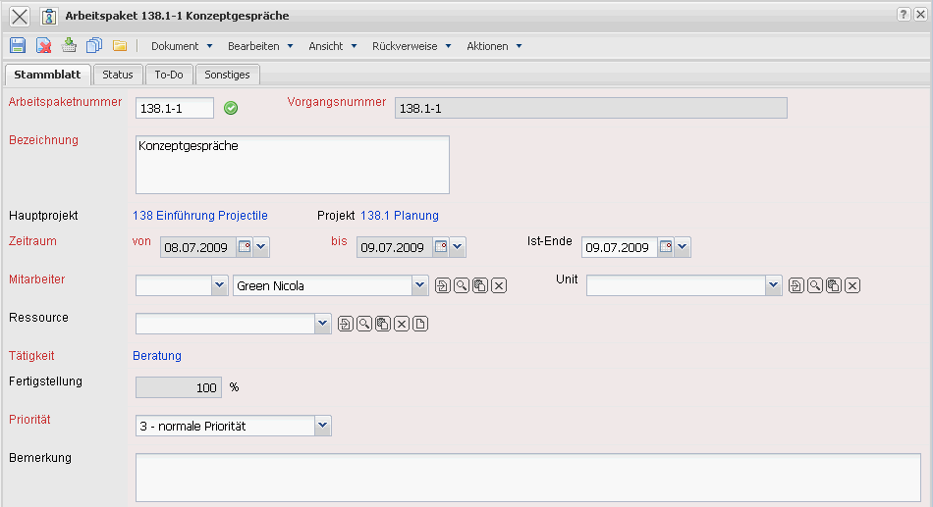
Task: Open the Dokument menu
Action: 181,46
